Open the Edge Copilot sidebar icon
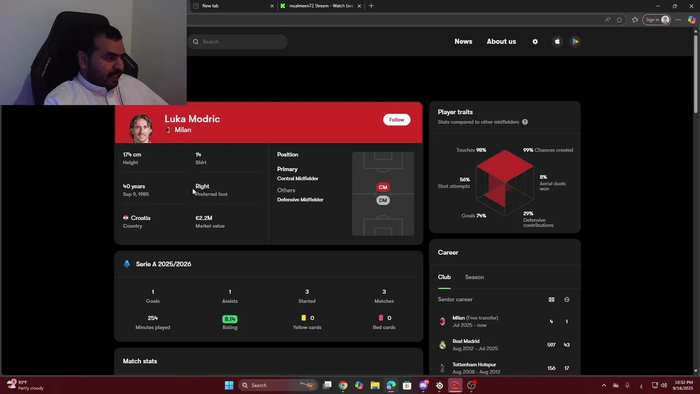The image size is (700, 394). pos(692,20)
